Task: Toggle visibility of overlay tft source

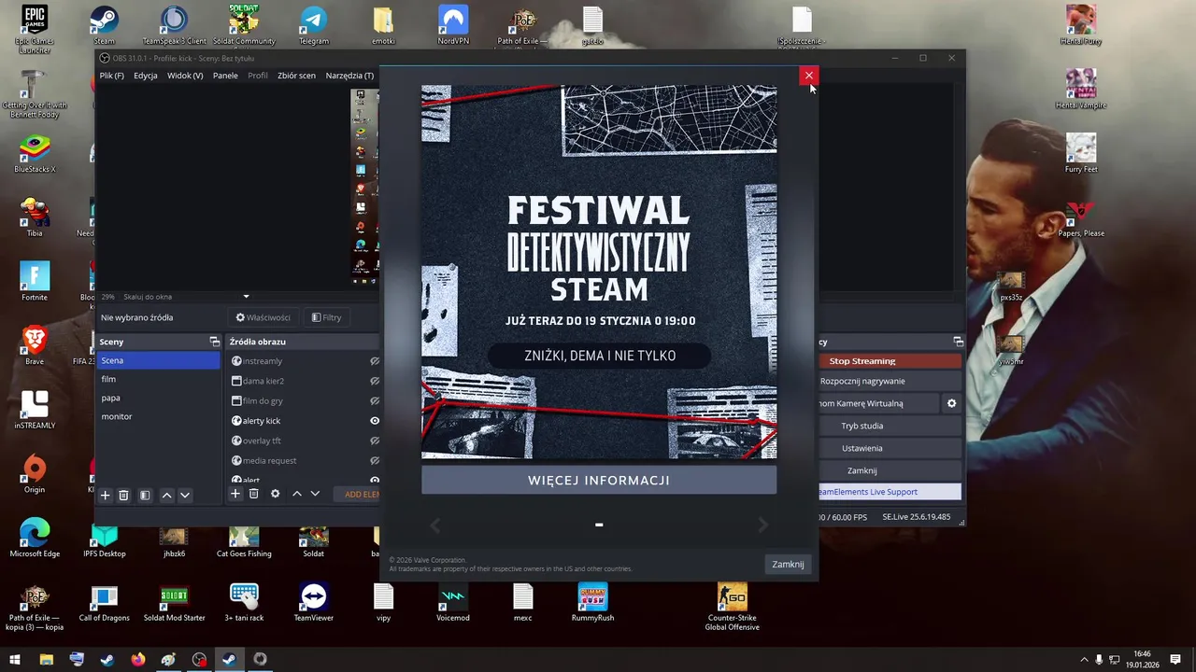Action: [x=374, y=441]
